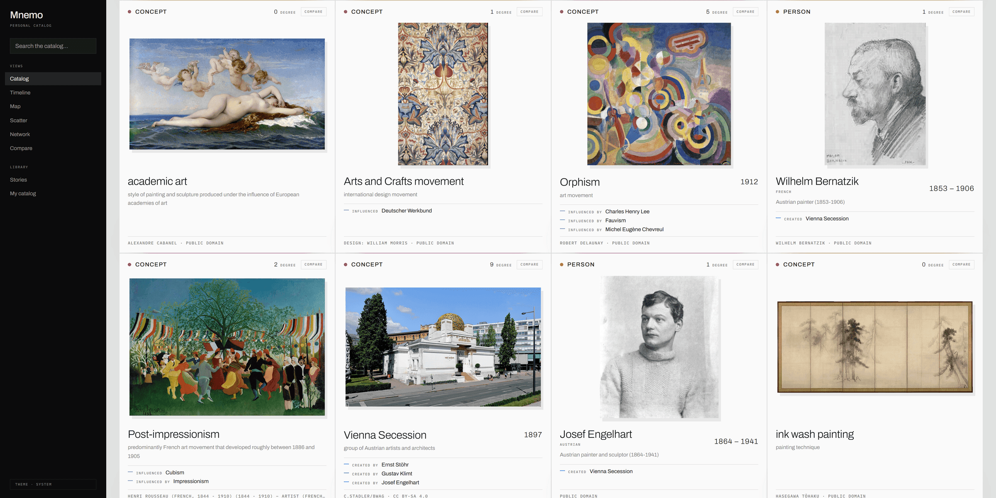Add Vienna Secession to compare
Image resolution: width=996 pixels, height=498 pixels.
(x=530, y=264)
